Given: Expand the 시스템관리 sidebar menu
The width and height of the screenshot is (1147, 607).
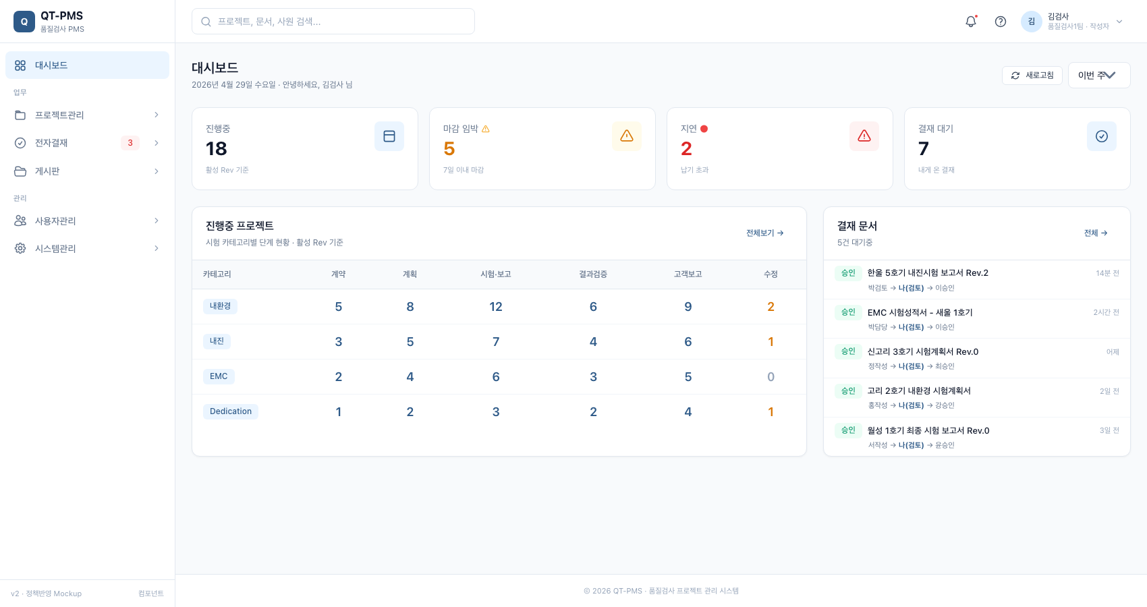Looking at the screenshot, I should pos(88,249).
